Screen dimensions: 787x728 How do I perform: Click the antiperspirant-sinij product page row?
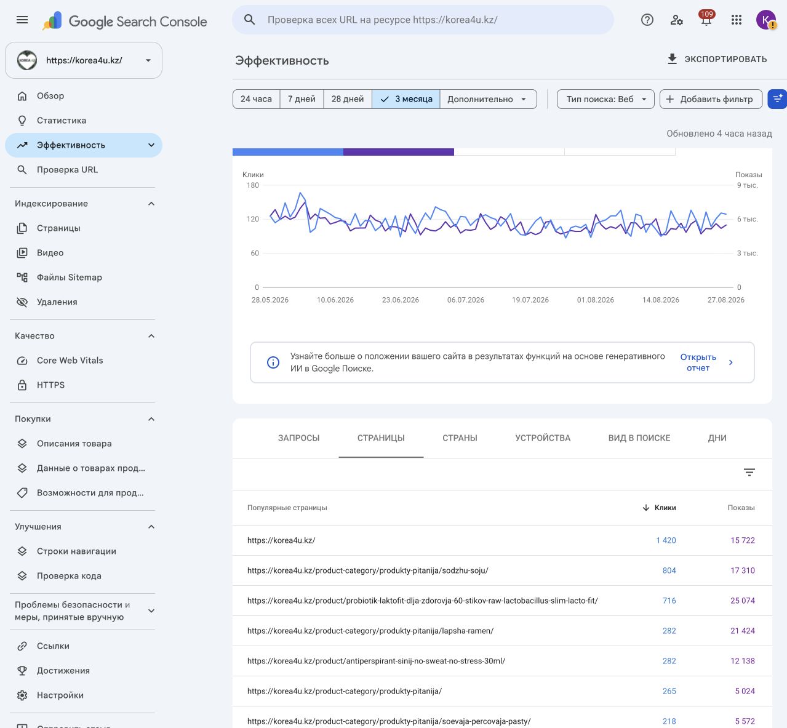tap(502, 661)
